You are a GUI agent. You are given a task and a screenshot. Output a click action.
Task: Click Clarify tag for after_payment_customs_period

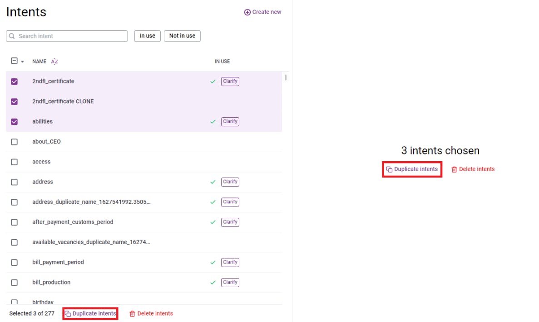[x=230, y=222]
